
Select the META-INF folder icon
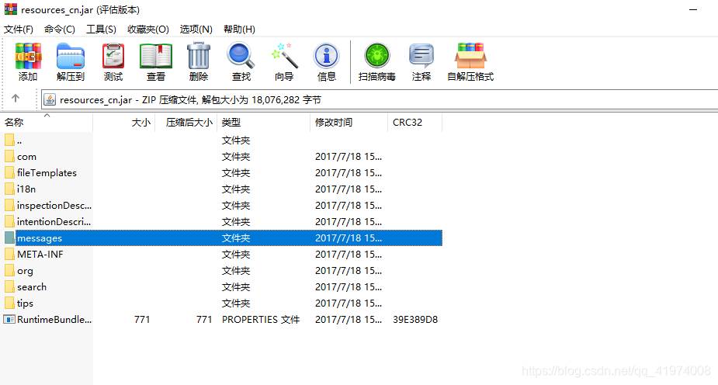(x=9, y=254)
